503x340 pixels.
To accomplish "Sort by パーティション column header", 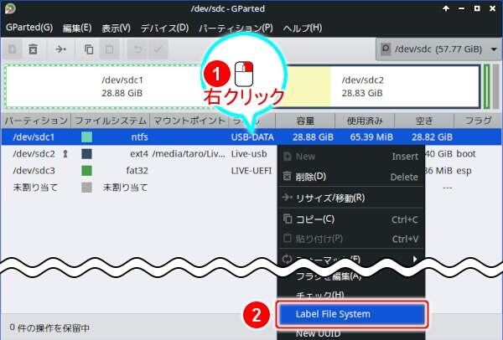I will point(36,121).
